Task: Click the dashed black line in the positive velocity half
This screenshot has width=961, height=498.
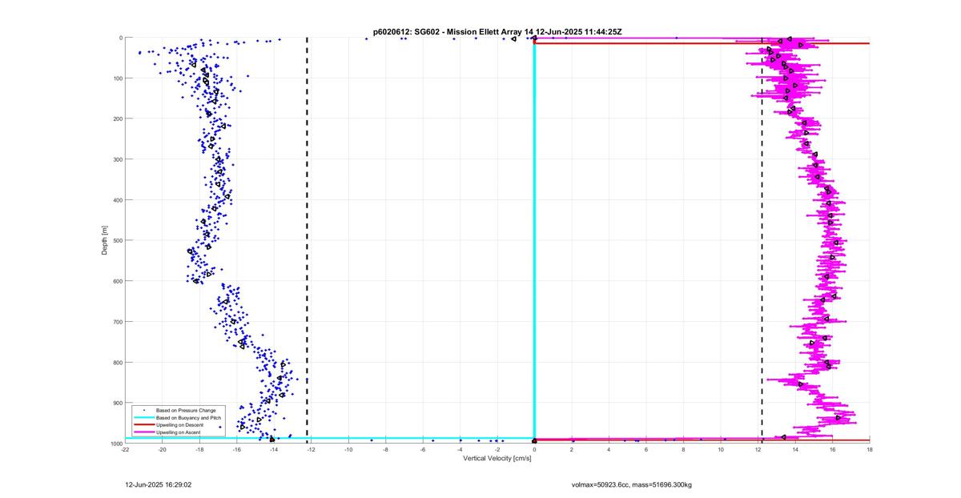Action: pyautogui.click(x=762, y=240)
